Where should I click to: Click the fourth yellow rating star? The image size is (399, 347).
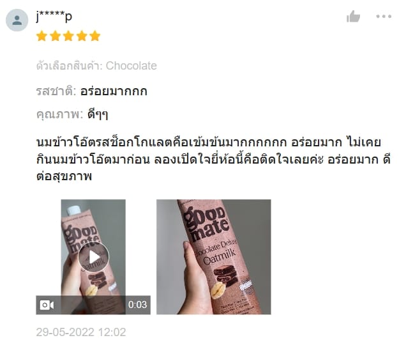[82, 36]
